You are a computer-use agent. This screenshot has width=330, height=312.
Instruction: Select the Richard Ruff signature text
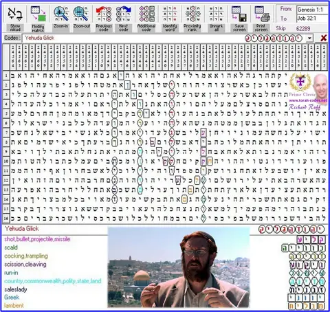[x=305, y=107]
